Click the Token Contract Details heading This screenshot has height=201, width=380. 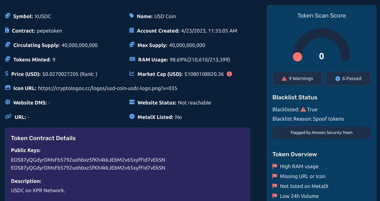click(43, 138)
